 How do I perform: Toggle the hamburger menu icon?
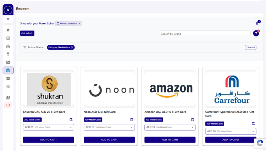tap(8, 19)
